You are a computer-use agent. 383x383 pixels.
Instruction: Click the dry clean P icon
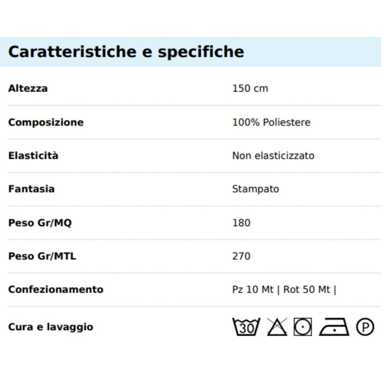point(365,327)
